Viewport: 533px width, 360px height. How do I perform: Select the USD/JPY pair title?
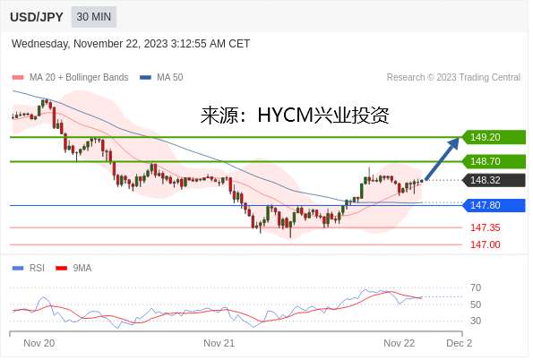click(37, 17)
